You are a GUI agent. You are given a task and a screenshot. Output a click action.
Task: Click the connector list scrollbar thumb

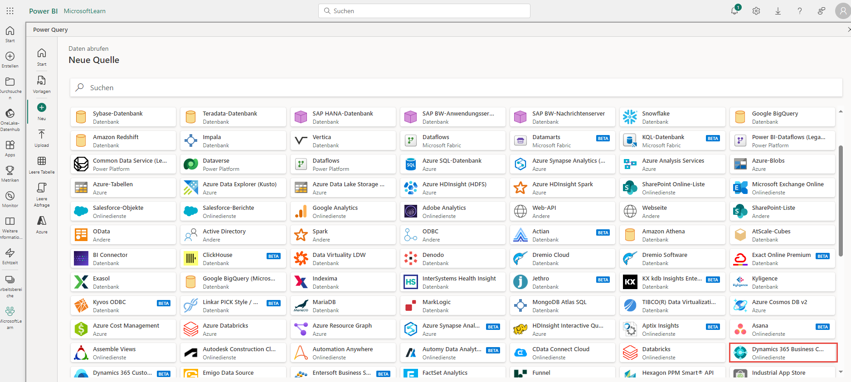tap(841, 201)
